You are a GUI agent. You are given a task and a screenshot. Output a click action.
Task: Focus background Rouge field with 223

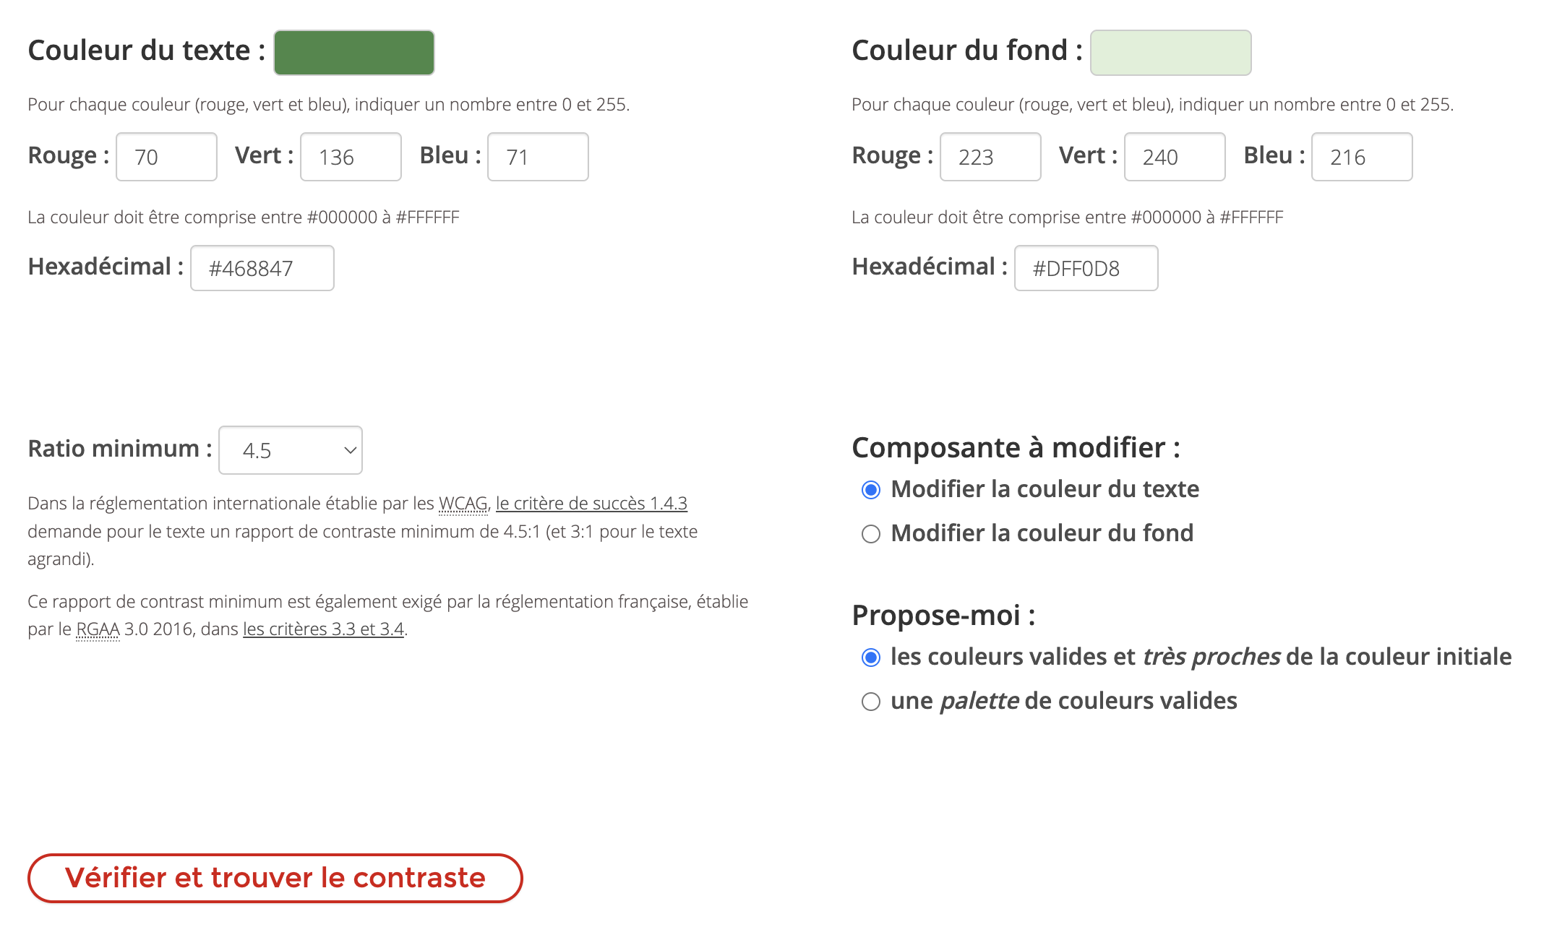pos(990,157)
